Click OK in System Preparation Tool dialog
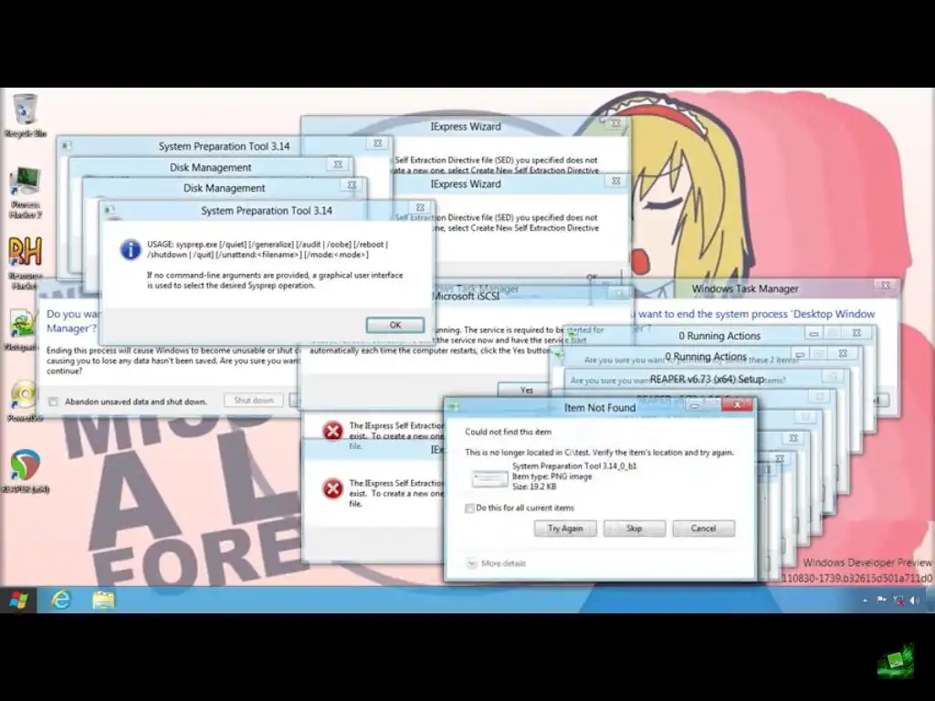Screen dimensions: 935x701 click(x=394, y=325)
